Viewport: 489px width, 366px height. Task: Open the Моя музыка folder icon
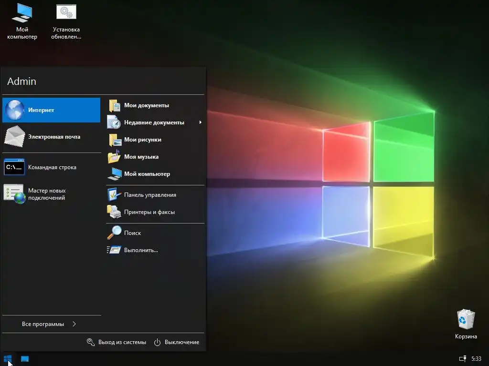114,156
